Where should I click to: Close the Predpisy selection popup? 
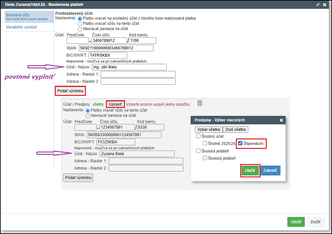281,120
